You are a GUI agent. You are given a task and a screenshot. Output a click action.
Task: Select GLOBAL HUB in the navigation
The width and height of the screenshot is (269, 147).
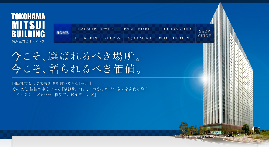[178, 29]
